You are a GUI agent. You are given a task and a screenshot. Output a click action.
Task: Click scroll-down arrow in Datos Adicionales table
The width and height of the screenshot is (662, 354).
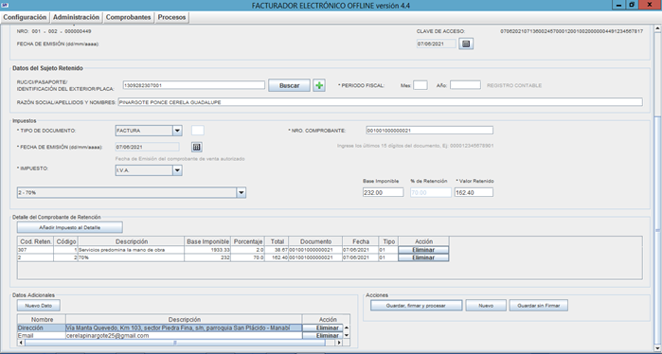347,335
